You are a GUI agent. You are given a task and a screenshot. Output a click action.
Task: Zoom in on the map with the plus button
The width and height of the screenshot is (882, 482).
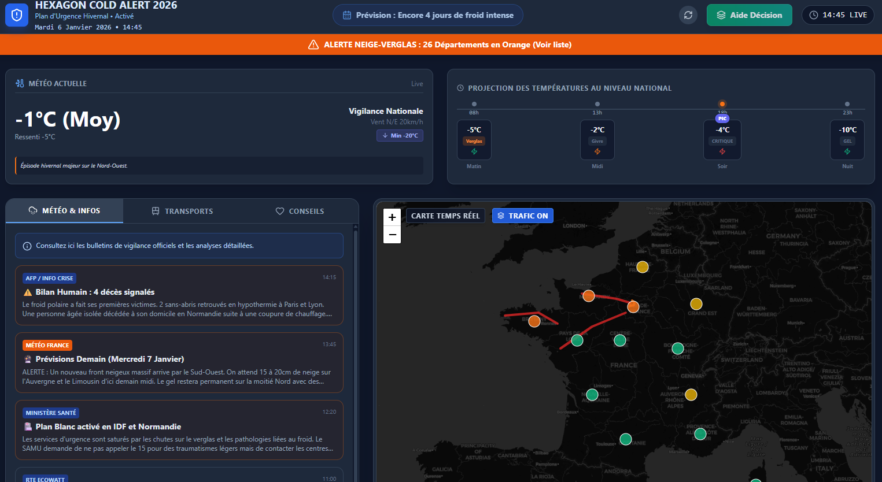click(392, 217)
